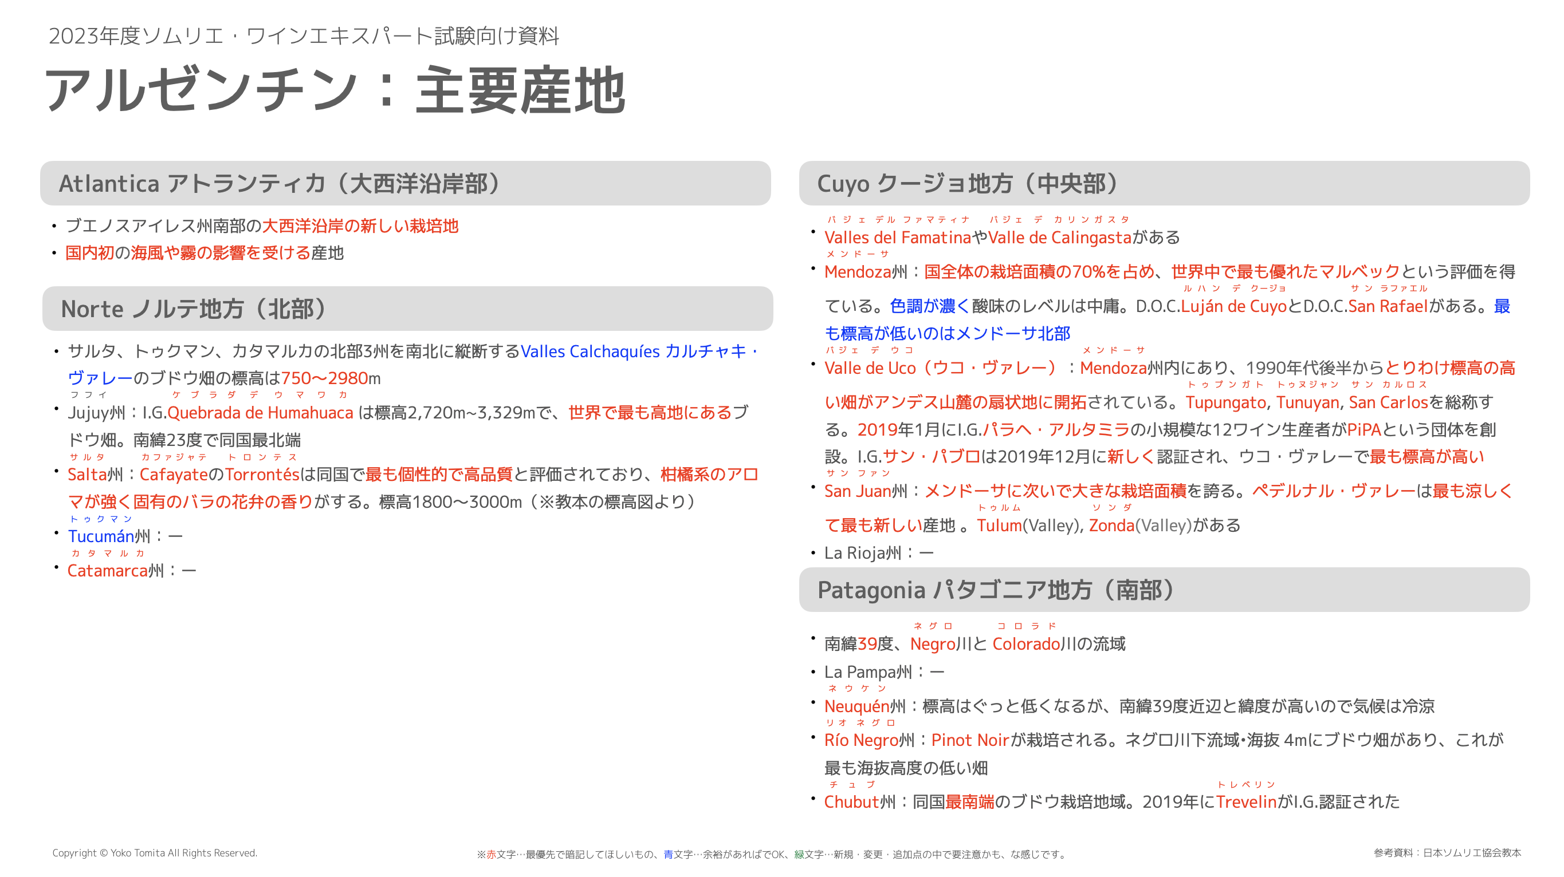Click the red text 大西洋沿岸の新しい栽培地

[x=360, y=226]
